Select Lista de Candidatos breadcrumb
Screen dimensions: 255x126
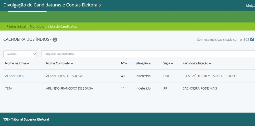[62, 26]
